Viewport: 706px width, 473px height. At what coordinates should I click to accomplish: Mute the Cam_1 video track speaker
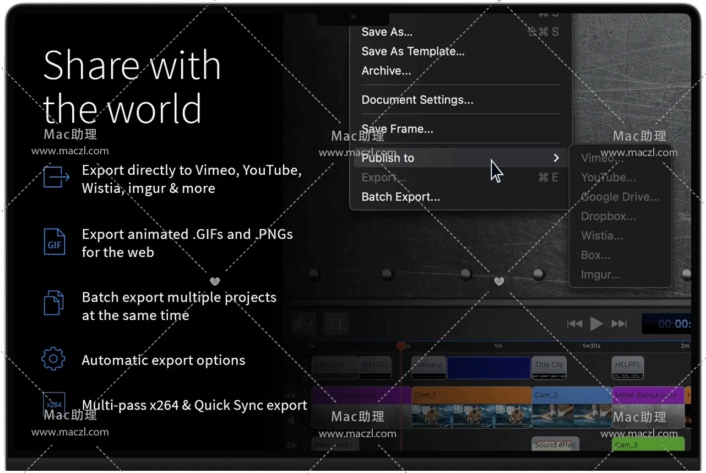pos(291,421)
